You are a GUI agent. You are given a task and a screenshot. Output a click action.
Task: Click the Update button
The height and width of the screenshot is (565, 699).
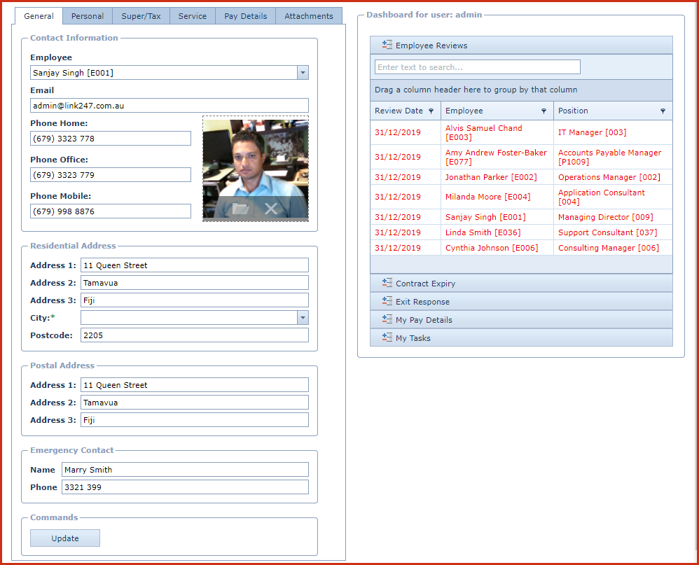coord(65,538)
